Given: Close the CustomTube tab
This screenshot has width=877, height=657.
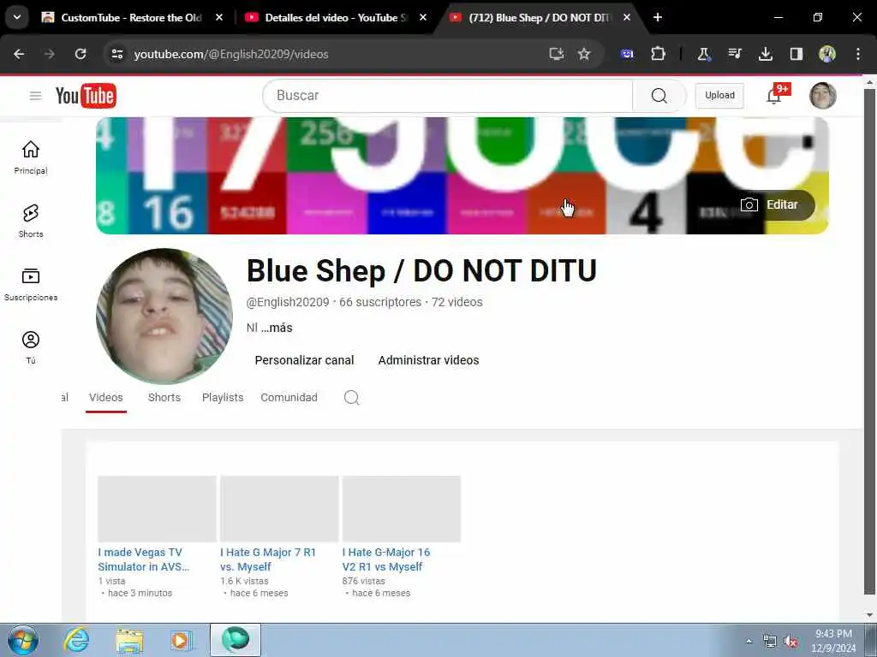Looking at the screenshot, I should (x=219, y=17).
